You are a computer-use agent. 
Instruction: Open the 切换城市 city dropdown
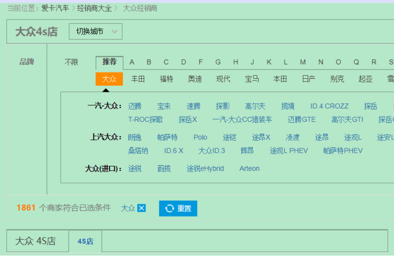(x=95, y=32)
